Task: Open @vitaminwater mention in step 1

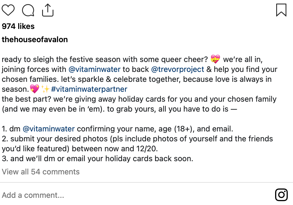Action: (48, 129)
